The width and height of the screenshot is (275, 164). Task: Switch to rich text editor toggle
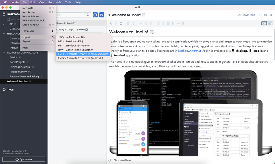click(270, 23)
